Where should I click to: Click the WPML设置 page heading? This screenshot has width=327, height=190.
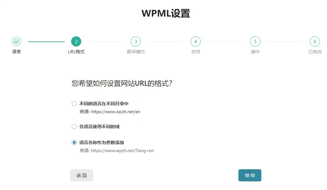(165, 13)
